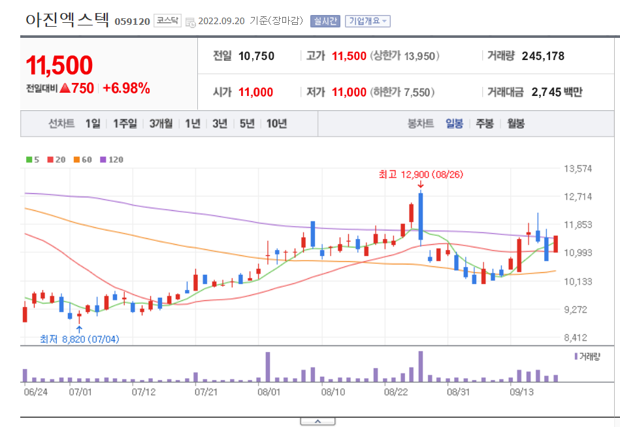Click the +6.98% change rate
The image size is (620, 427).
click(126, 88)
